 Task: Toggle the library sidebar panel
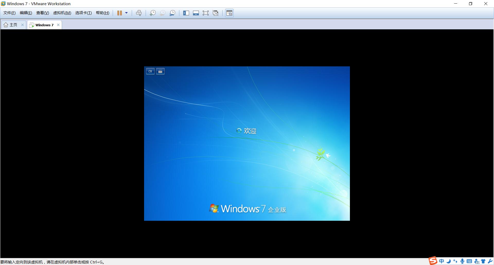pyautogui.click(x=186, y=13)
